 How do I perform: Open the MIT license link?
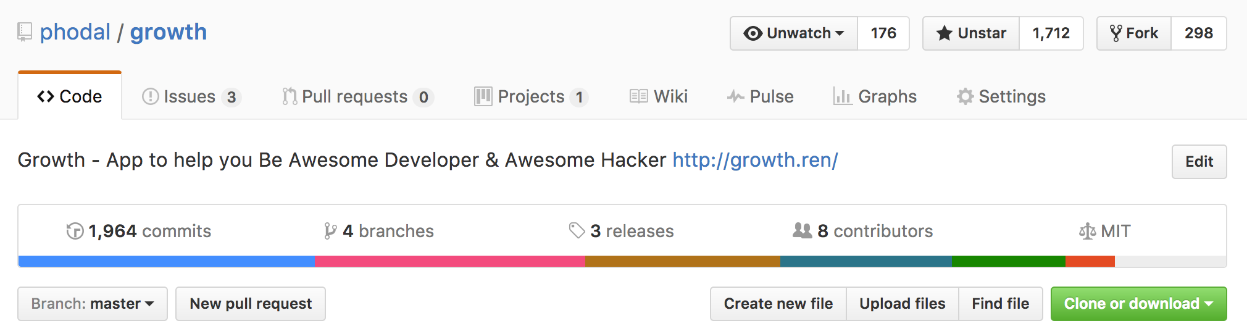pyautogui.click(x=1104, y=231)
